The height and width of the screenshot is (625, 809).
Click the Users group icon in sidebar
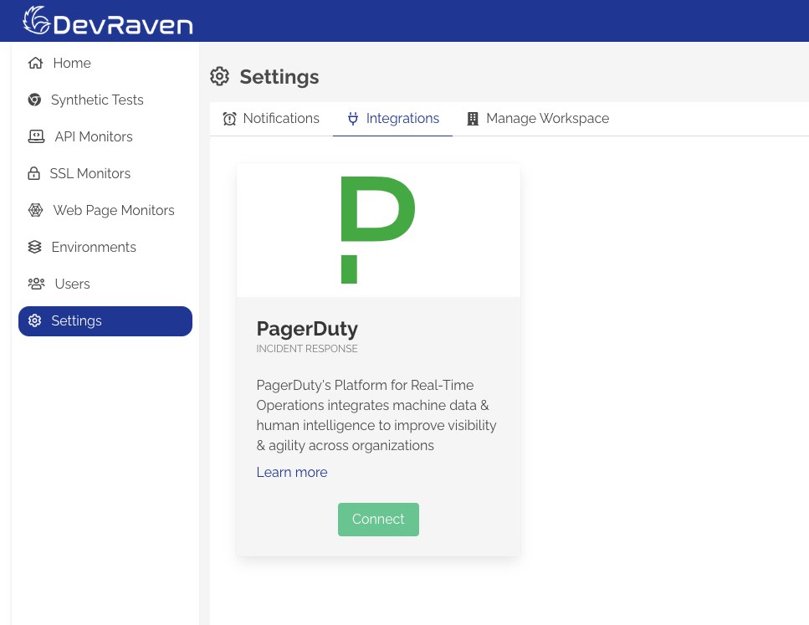click(36, 284)
